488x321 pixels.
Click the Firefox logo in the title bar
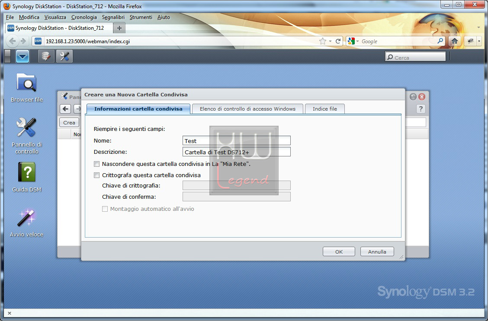pos(7,6)
